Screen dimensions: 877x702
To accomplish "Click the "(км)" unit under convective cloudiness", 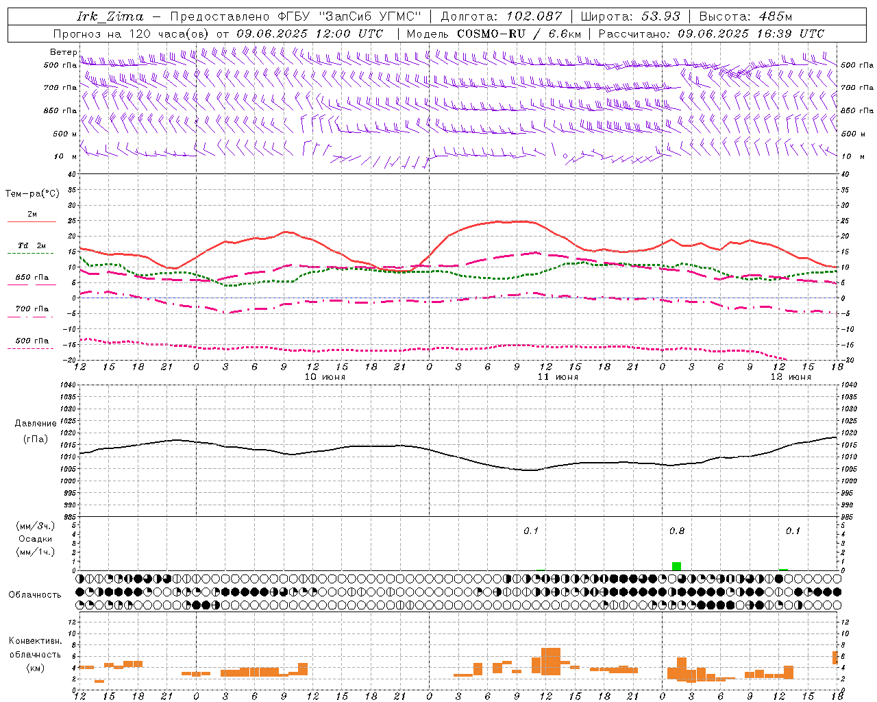I will (35, 668).
